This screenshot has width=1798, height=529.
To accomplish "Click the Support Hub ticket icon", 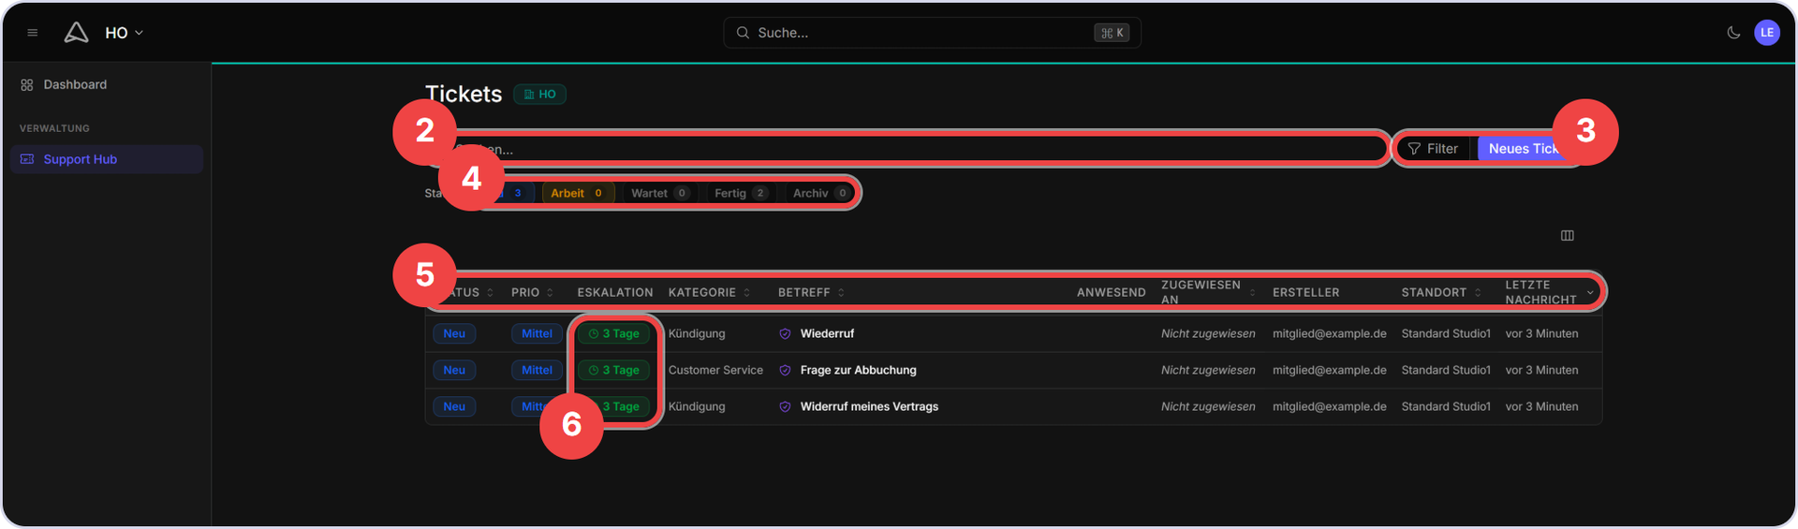I will pyautogui.click(x=27, y=159).
